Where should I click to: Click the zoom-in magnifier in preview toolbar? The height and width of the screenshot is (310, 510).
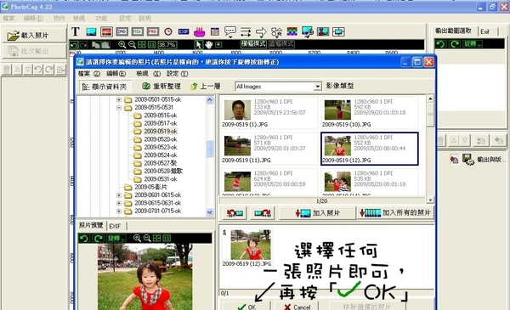coord(137,239)
